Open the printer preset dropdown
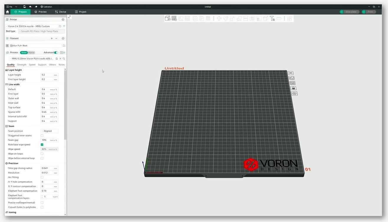388x222 pixels. pos(32,26)
